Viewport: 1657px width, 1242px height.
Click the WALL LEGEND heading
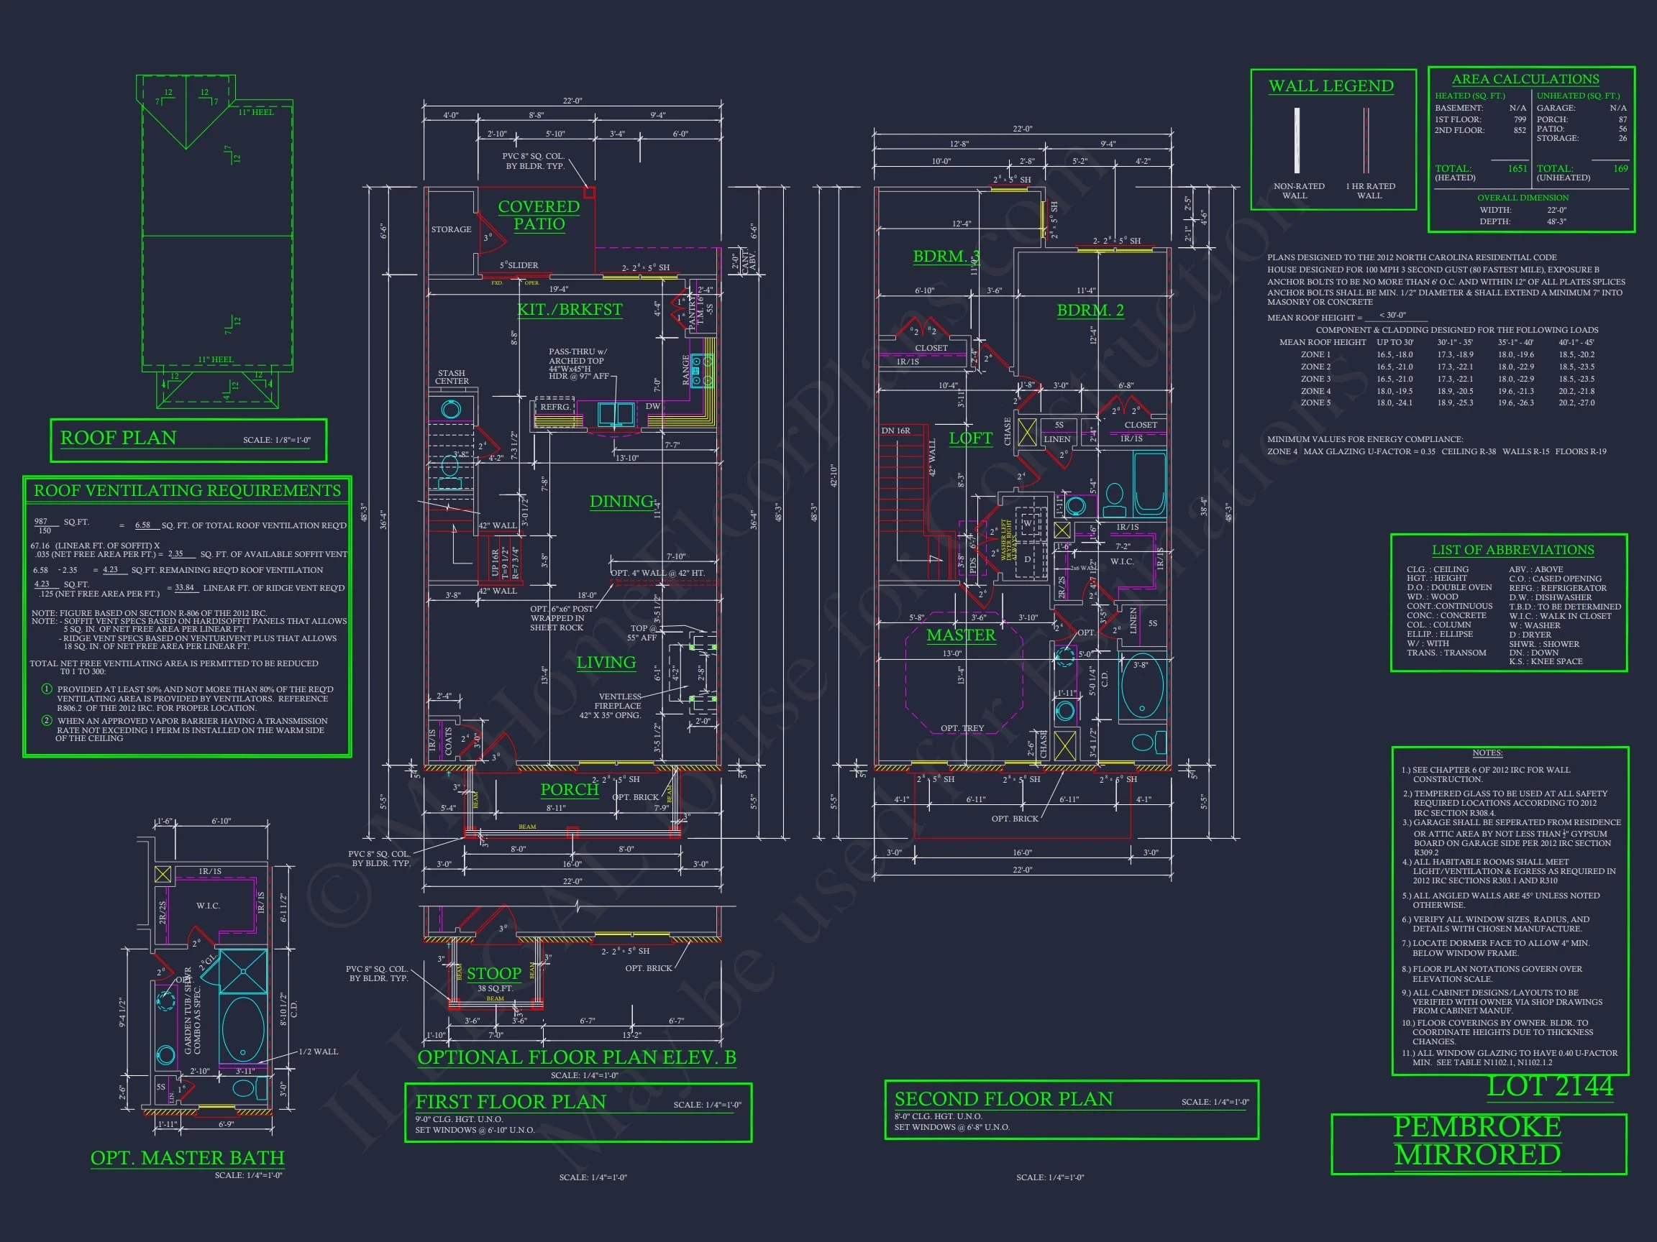(1331, 86)
